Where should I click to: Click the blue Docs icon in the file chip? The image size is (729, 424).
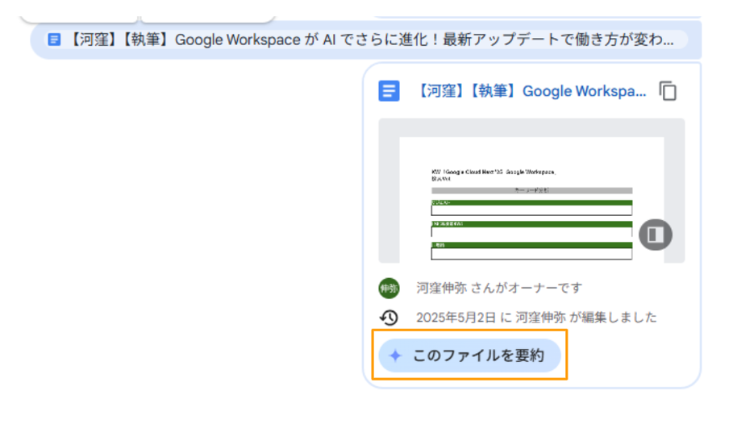click(x=54, y=39)
